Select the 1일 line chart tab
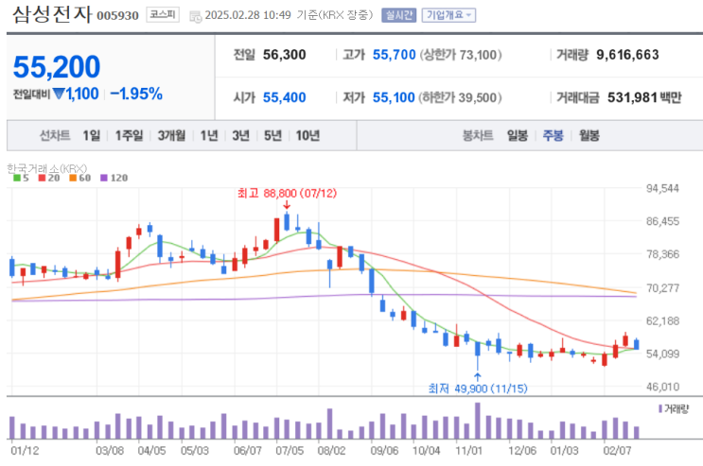 pyautogui.click(x=92, y=135)
